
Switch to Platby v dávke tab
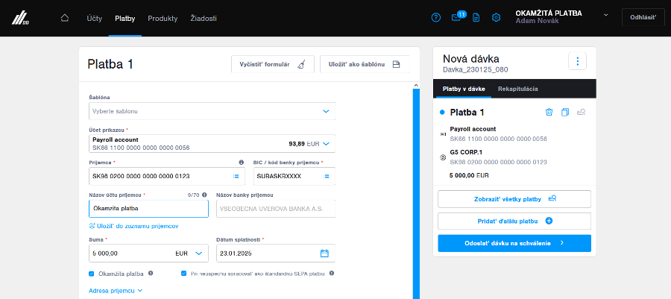coord(464,89)
